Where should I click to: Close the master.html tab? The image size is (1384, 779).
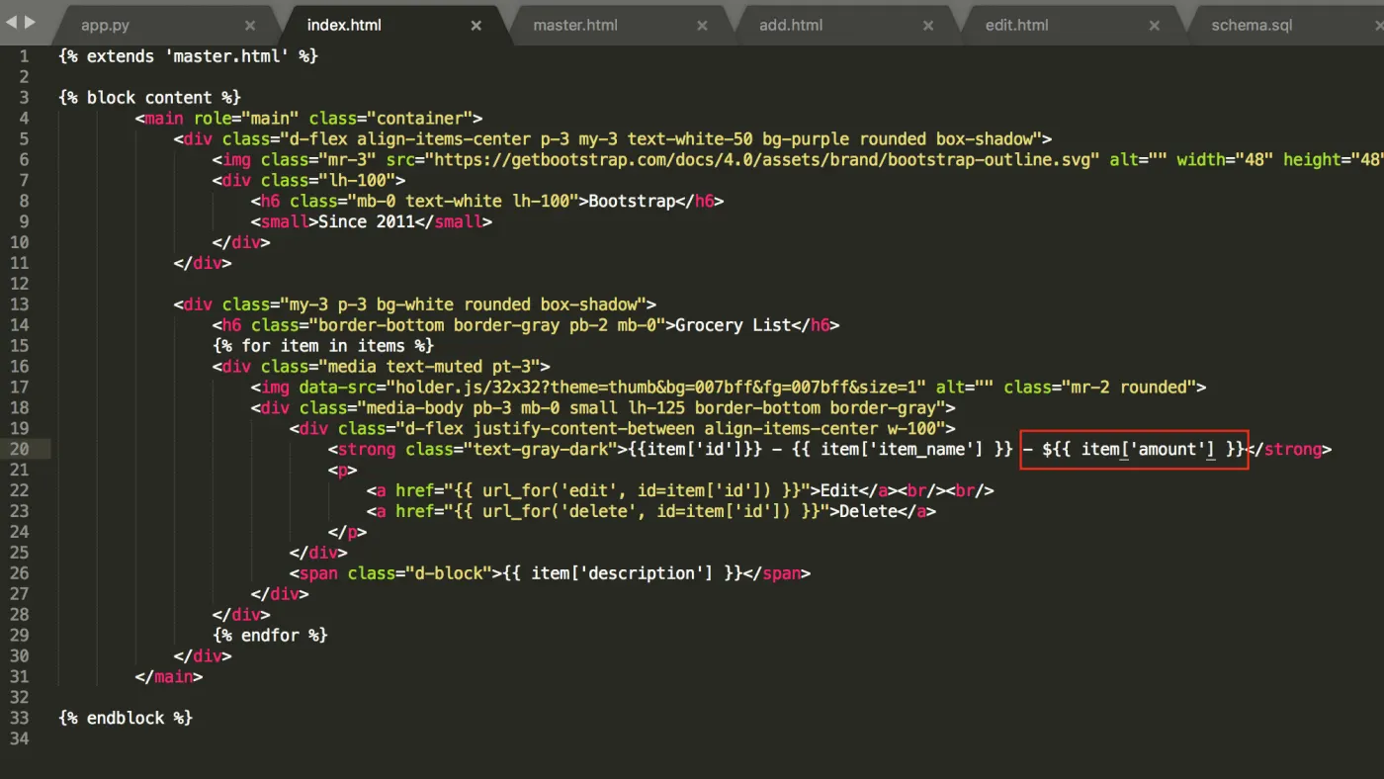[x=703, y=26]
